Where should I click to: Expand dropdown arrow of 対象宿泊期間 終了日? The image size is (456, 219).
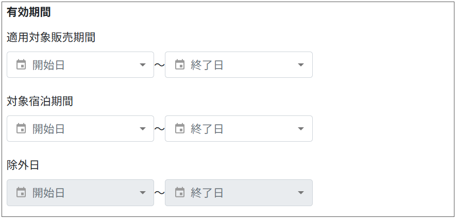301,129
